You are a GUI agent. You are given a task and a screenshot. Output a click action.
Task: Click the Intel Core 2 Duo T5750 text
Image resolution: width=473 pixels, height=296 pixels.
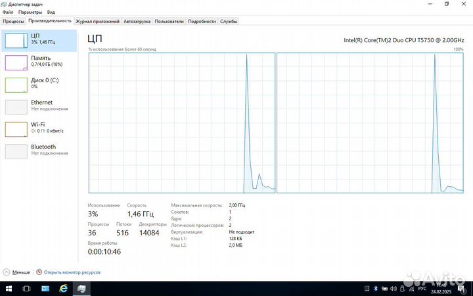pos(404,40)
